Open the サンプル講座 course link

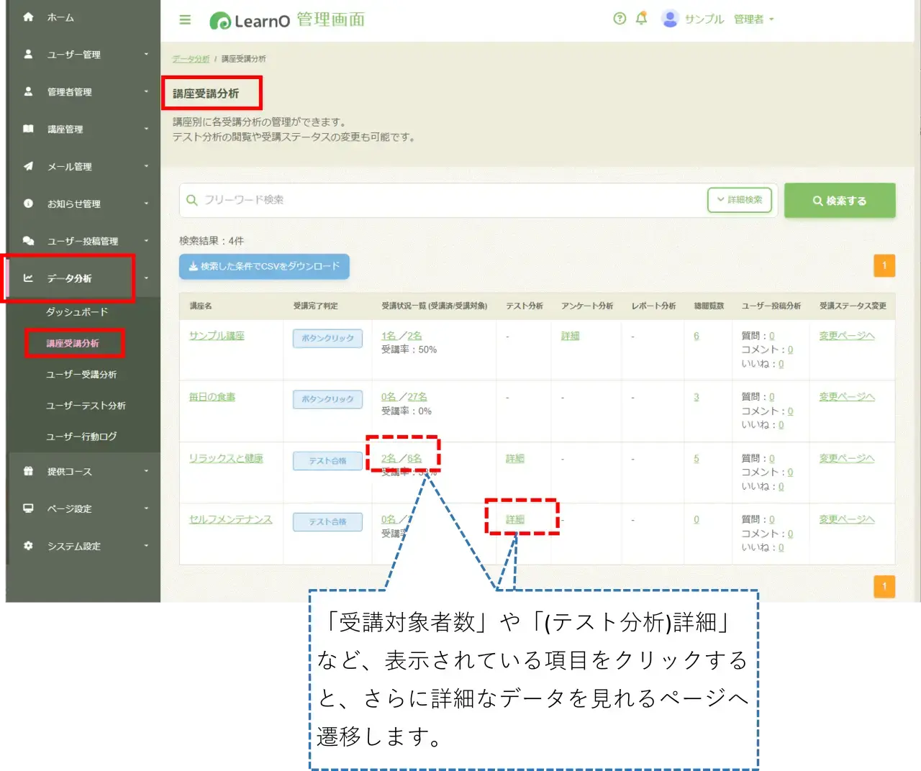click(x=217, y=336)
